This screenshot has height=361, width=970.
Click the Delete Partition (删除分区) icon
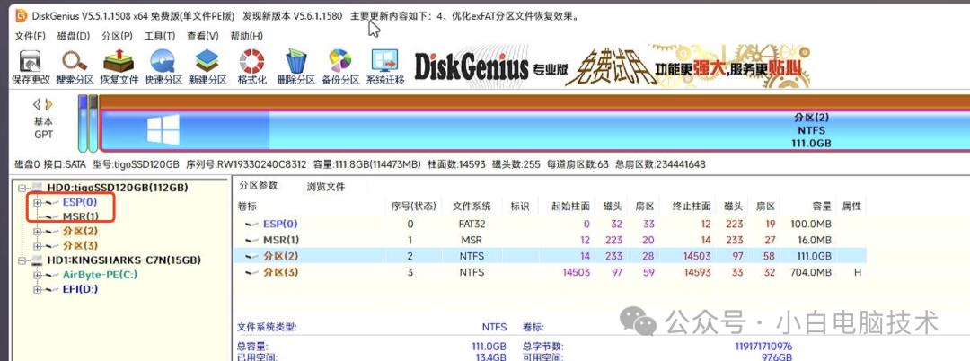point(296,66)
